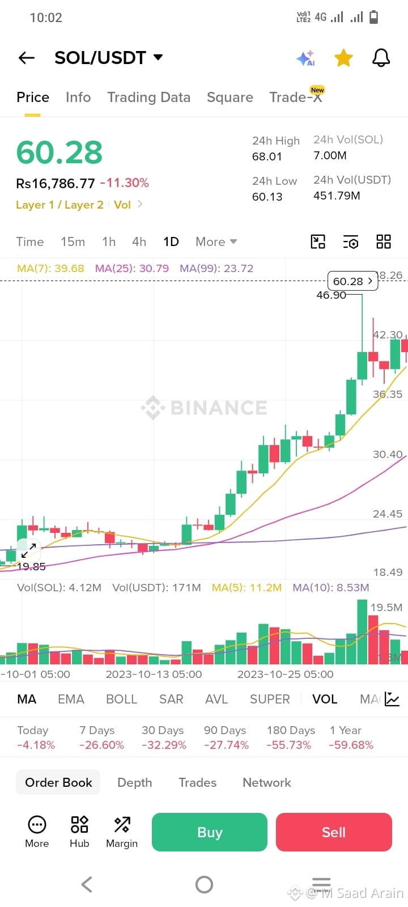Image resolution: width=408 pixels, height=907 pixels.
Task: Tap the Android recent apps button
Action: [321, 884]
